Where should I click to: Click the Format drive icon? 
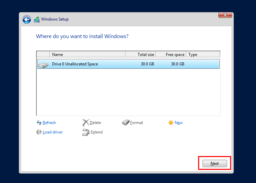[125, 122]
